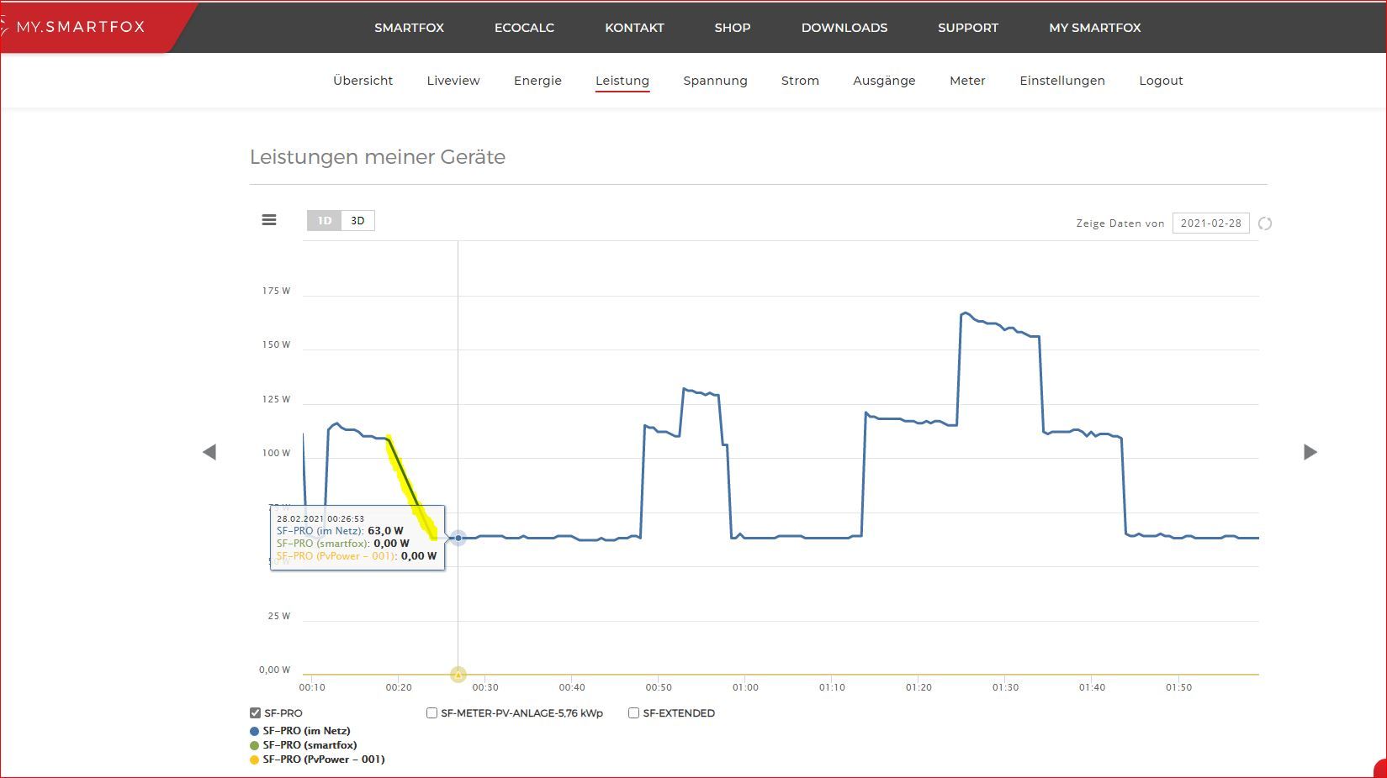Open DOWNLOADS page
The width and height of the screenshot is (1387, 778).
(844, 28)
